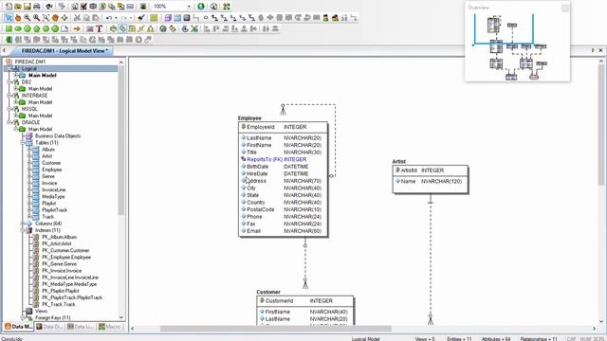Click the Save diagram icon
The width and height of the screenshot is (607, 341).
pyautogui.click(x=28, y=7)
